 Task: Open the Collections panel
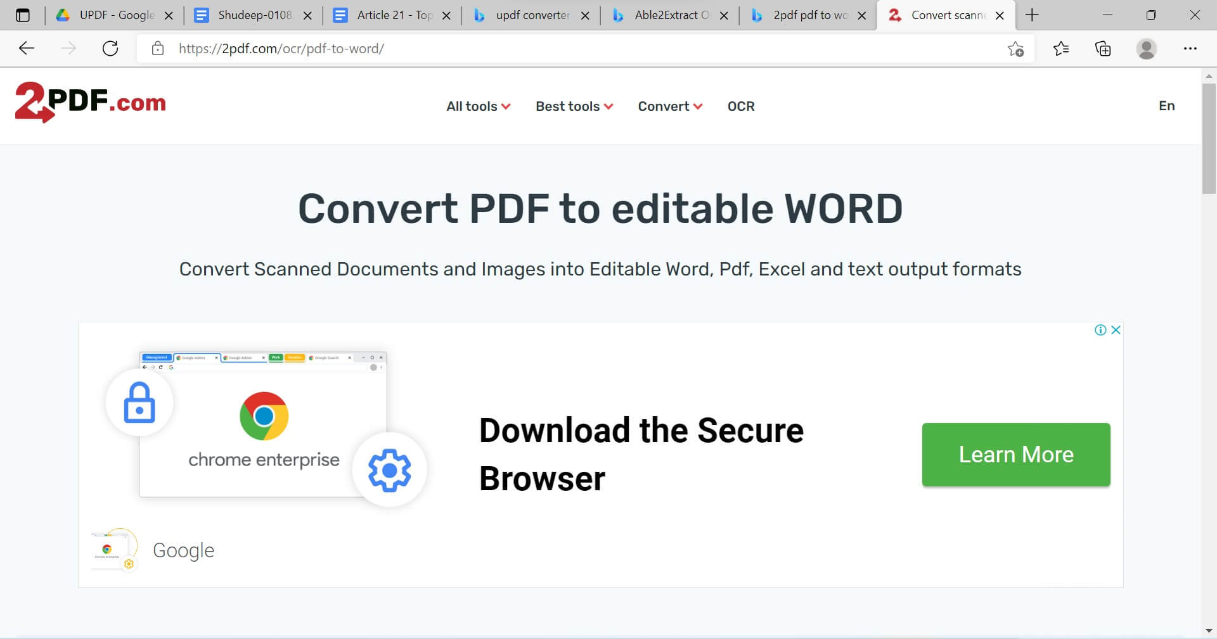pos(1104,48)
